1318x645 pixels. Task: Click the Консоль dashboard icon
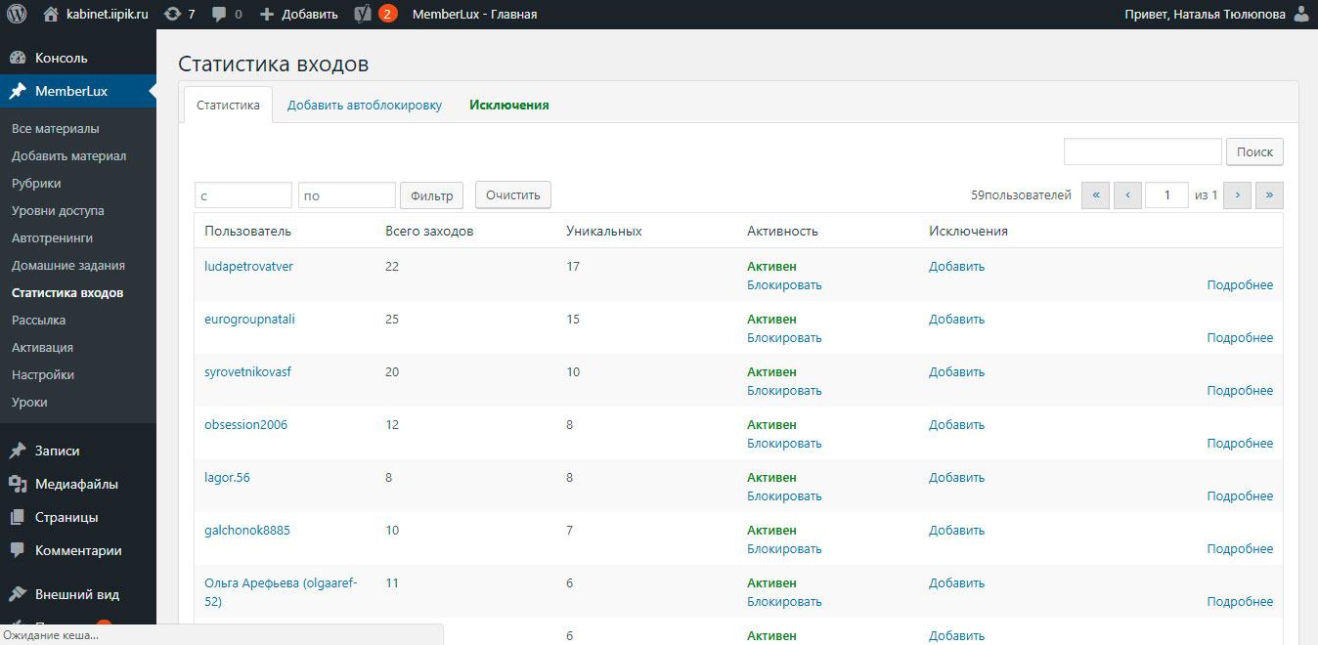[18, 58]
